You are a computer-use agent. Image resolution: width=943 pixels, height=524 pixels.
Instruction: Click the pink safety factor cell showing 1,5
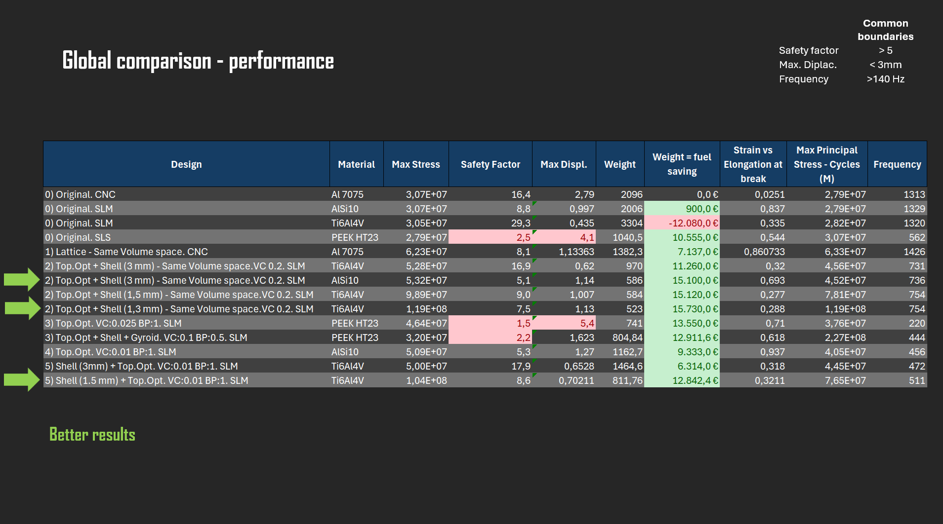[x=490, y=323]
